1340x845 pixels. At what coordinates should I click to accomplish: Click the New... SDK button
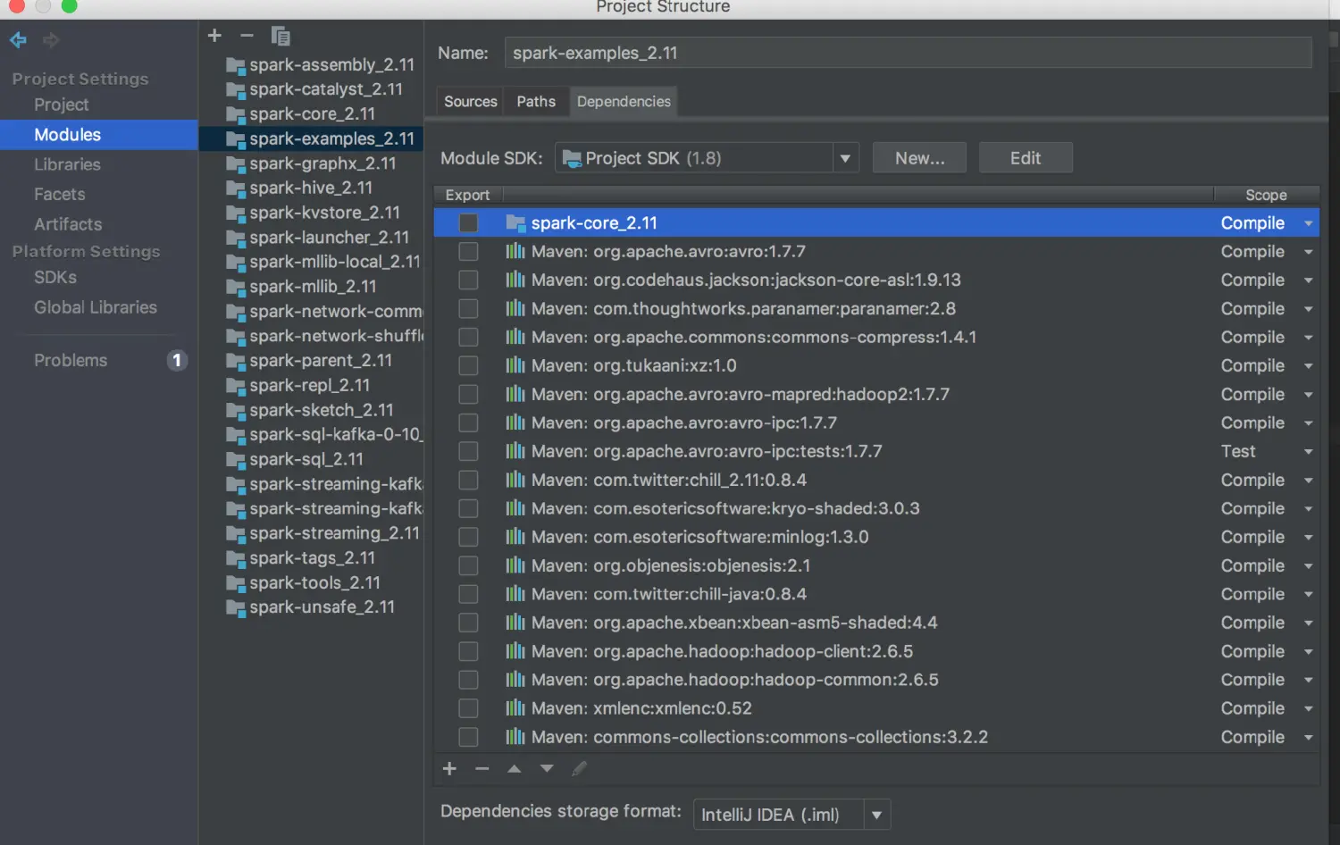point(919,158)
